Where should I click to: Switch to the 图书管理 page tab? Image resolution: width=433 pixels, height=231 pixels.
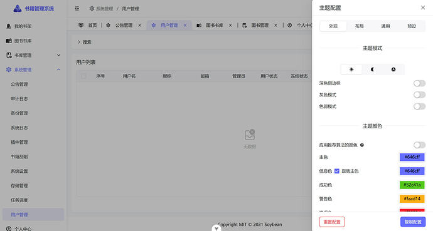[x=260, y=25]
